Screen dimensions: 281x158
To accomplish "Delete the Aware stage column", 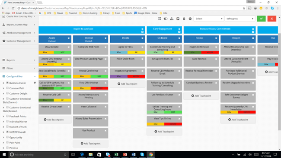I will click(69, 38).
